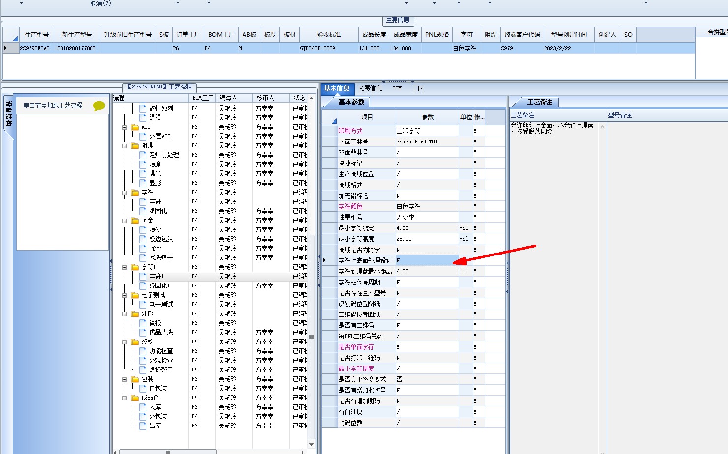The width and height of the screenshot is (728, 454).
Task: Collapse the 成品仓 tree node
Action: [x=125, y=398]
